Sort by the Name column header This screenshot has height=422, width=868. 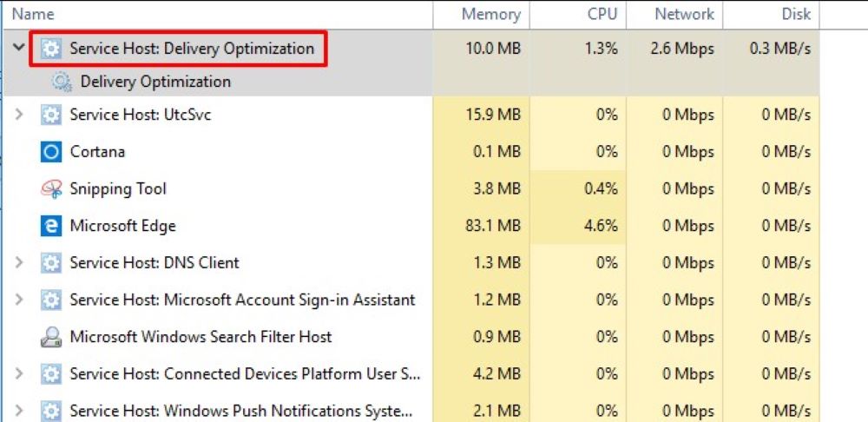click(x=33, y=14)
